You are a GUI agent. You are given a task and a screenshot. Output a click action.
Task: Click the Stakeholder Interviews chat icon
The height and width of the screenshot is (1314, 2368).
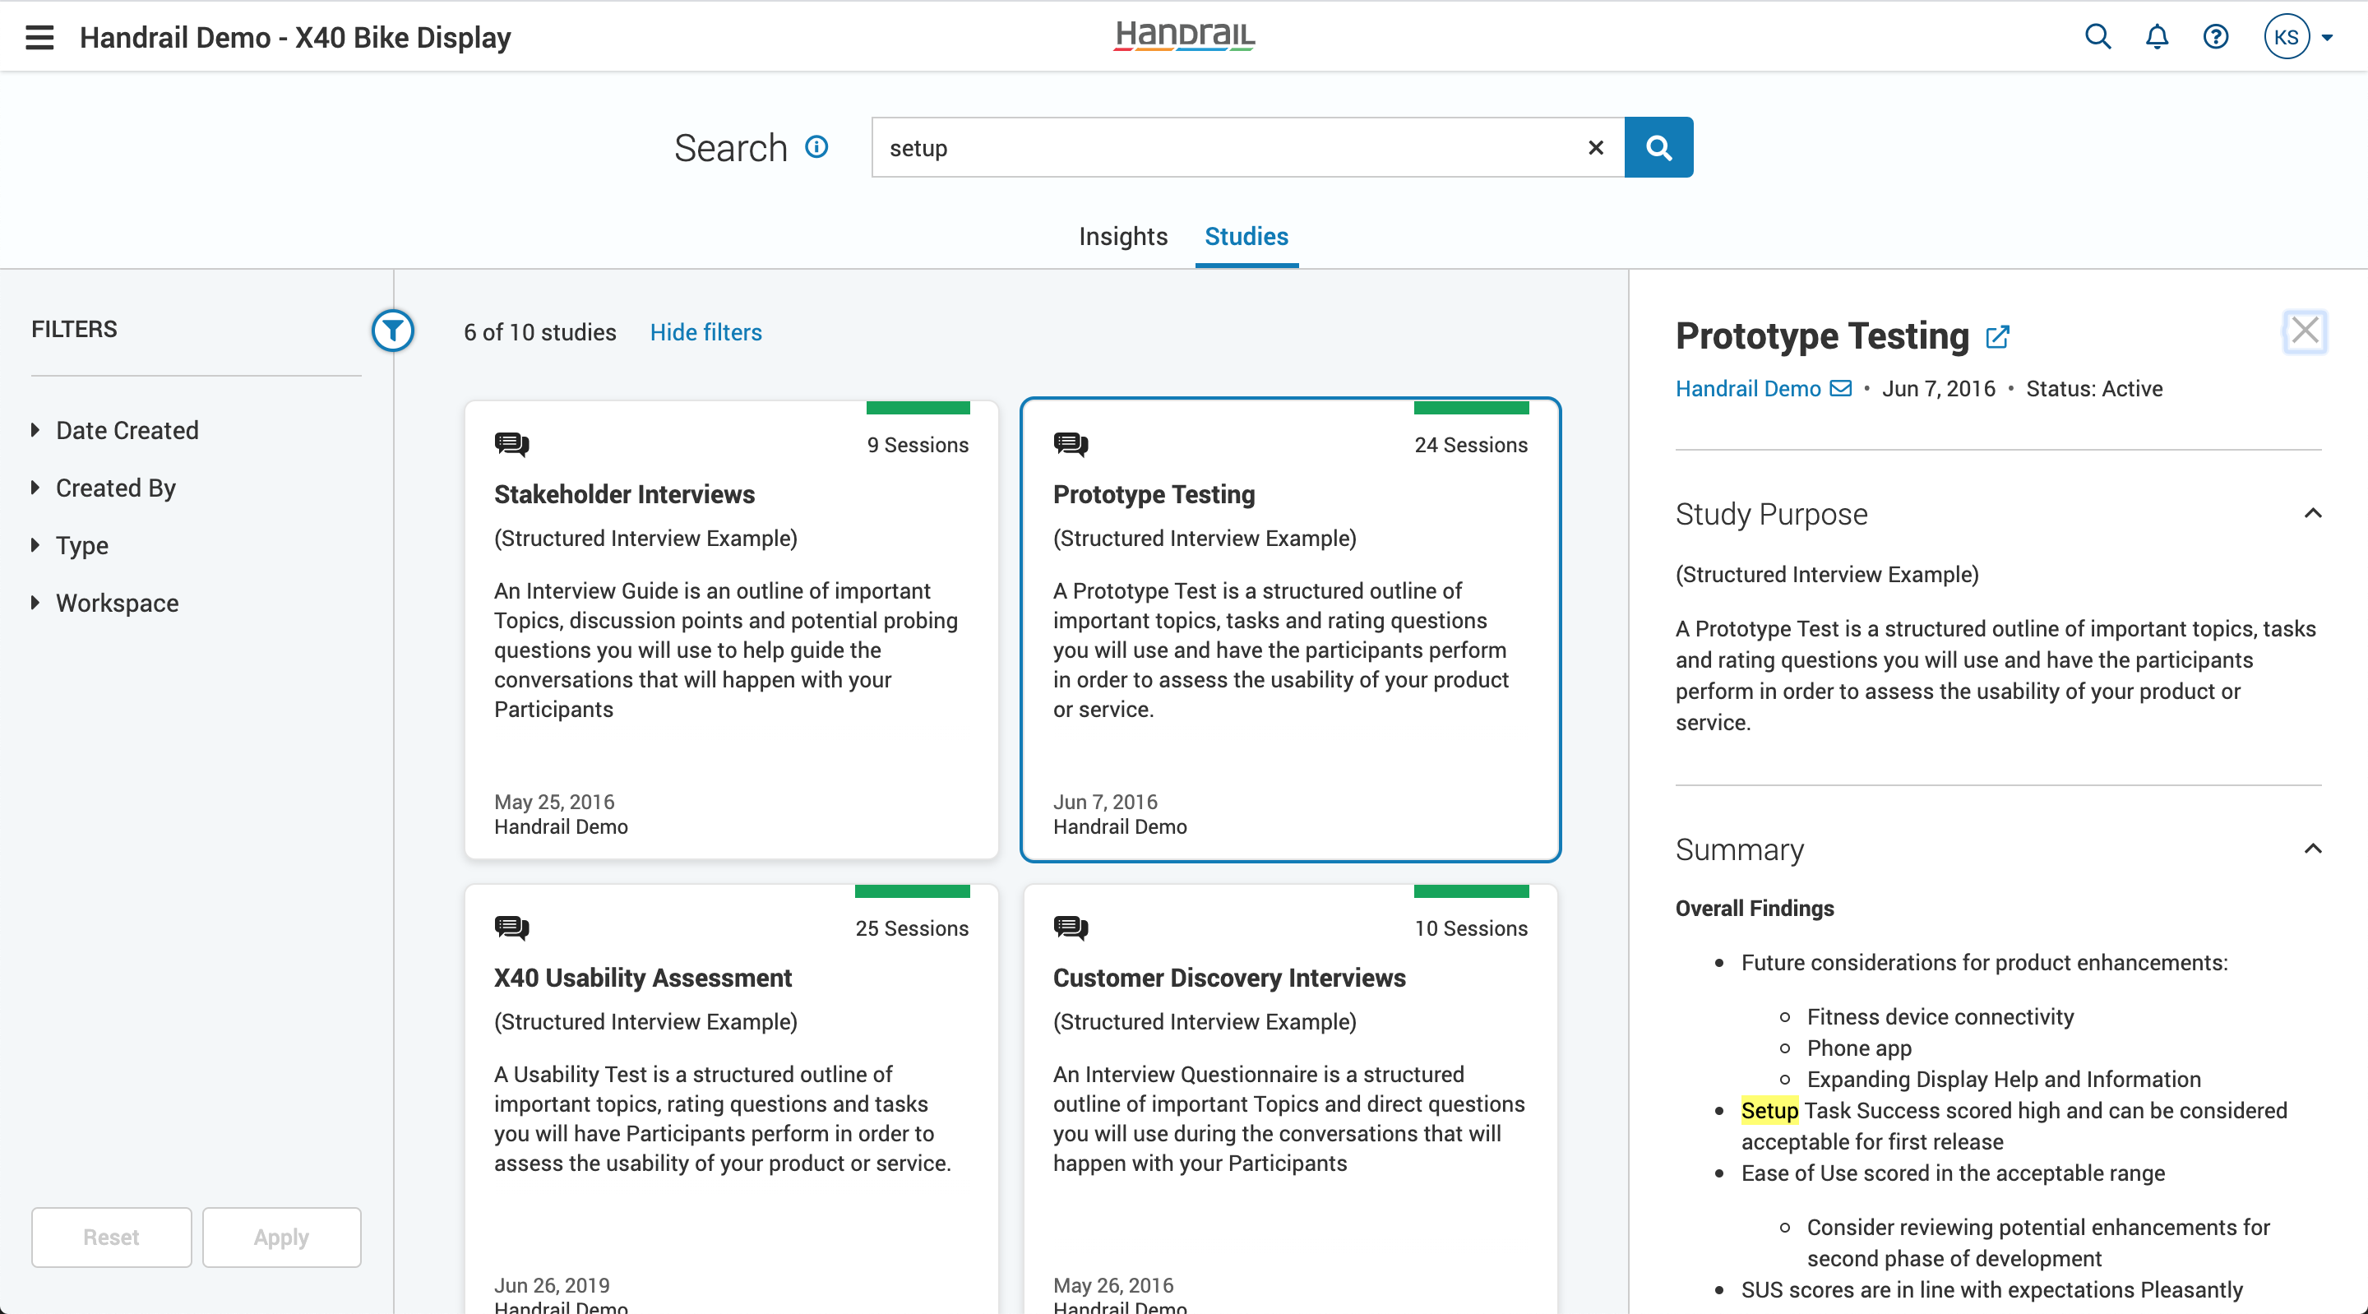tap(511, 444)
